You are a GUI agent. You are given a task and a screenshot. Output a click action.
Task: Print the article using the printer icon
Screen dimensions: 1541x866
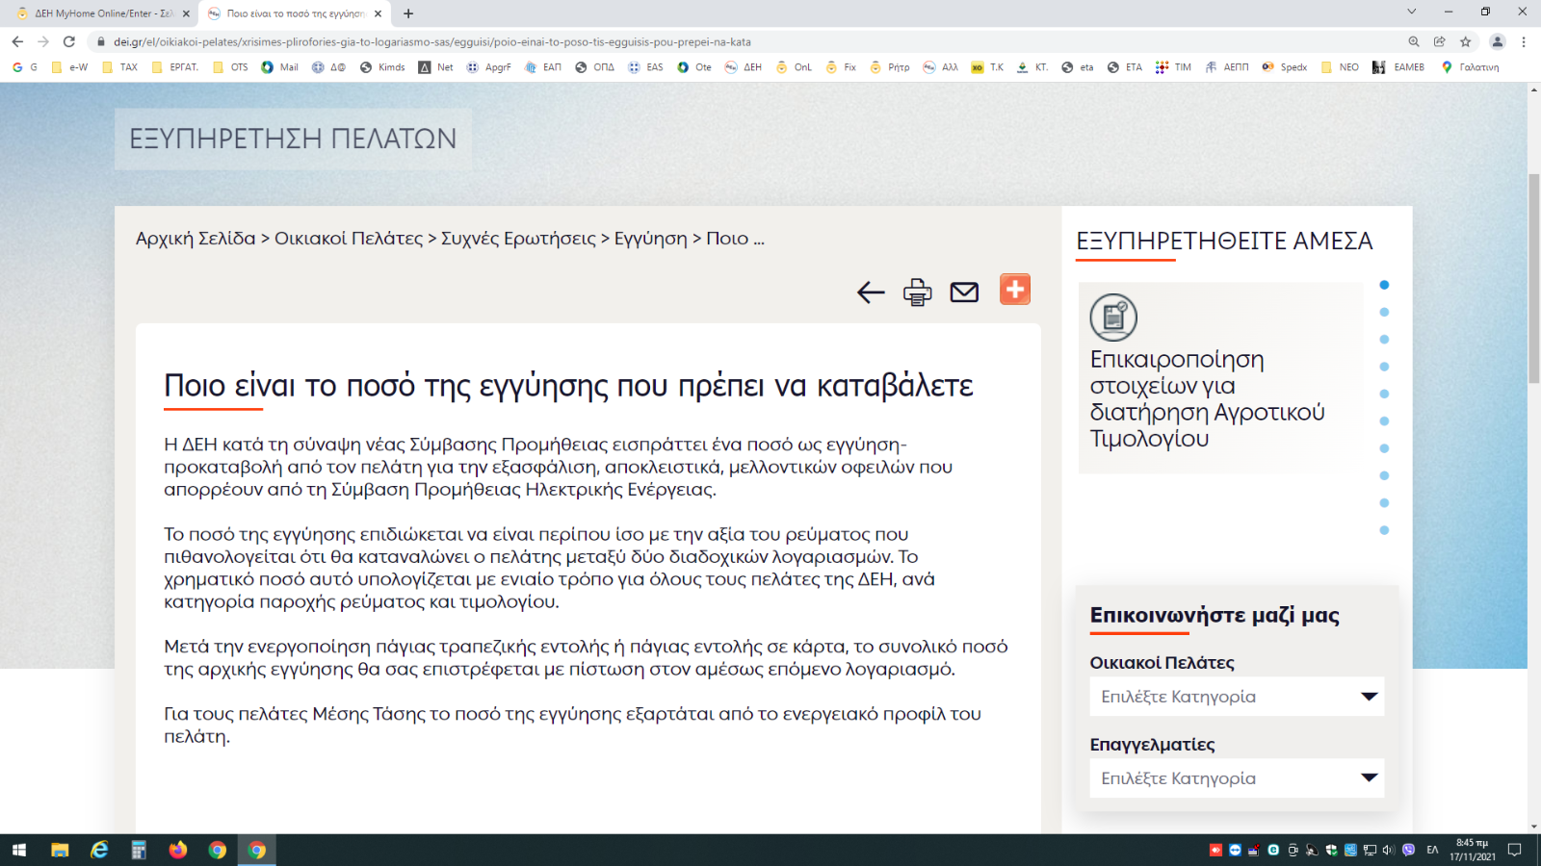(917, 292)
